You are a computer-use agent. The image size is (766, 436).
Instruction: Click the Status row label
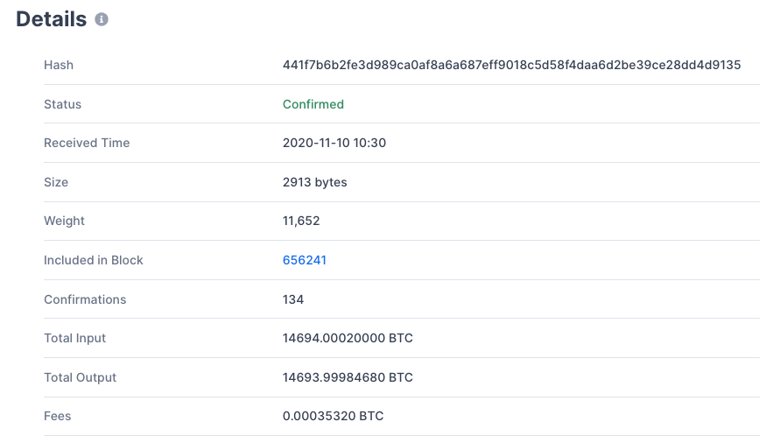[x=62, y=104]
